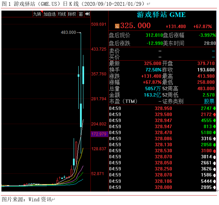Click the highlighted 172.979 axis price label

click(99, 134)
